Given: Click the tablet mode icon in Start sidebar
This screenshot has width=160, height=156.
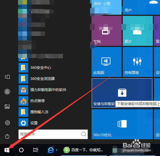Looking at the screenshot, I should 7,77.
